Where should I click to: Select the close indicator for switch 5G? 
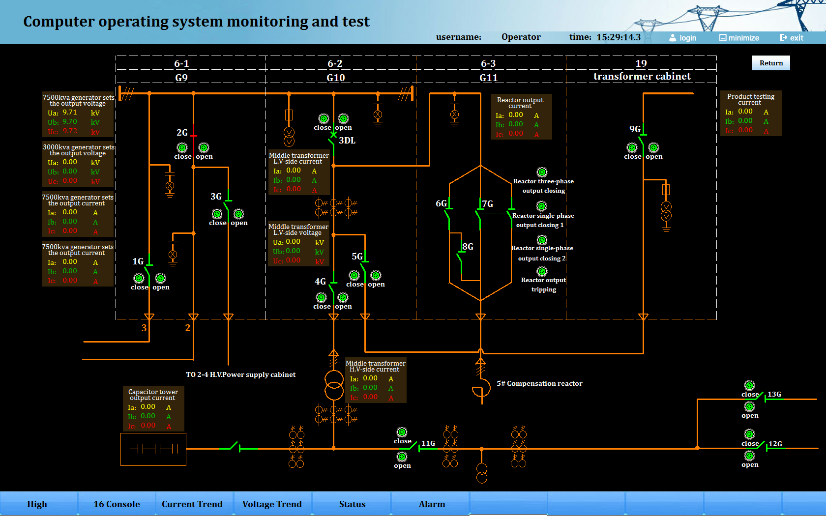[354, 276]
